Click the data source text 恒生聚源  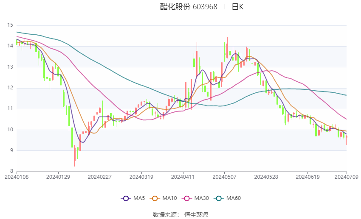[196, 215]
